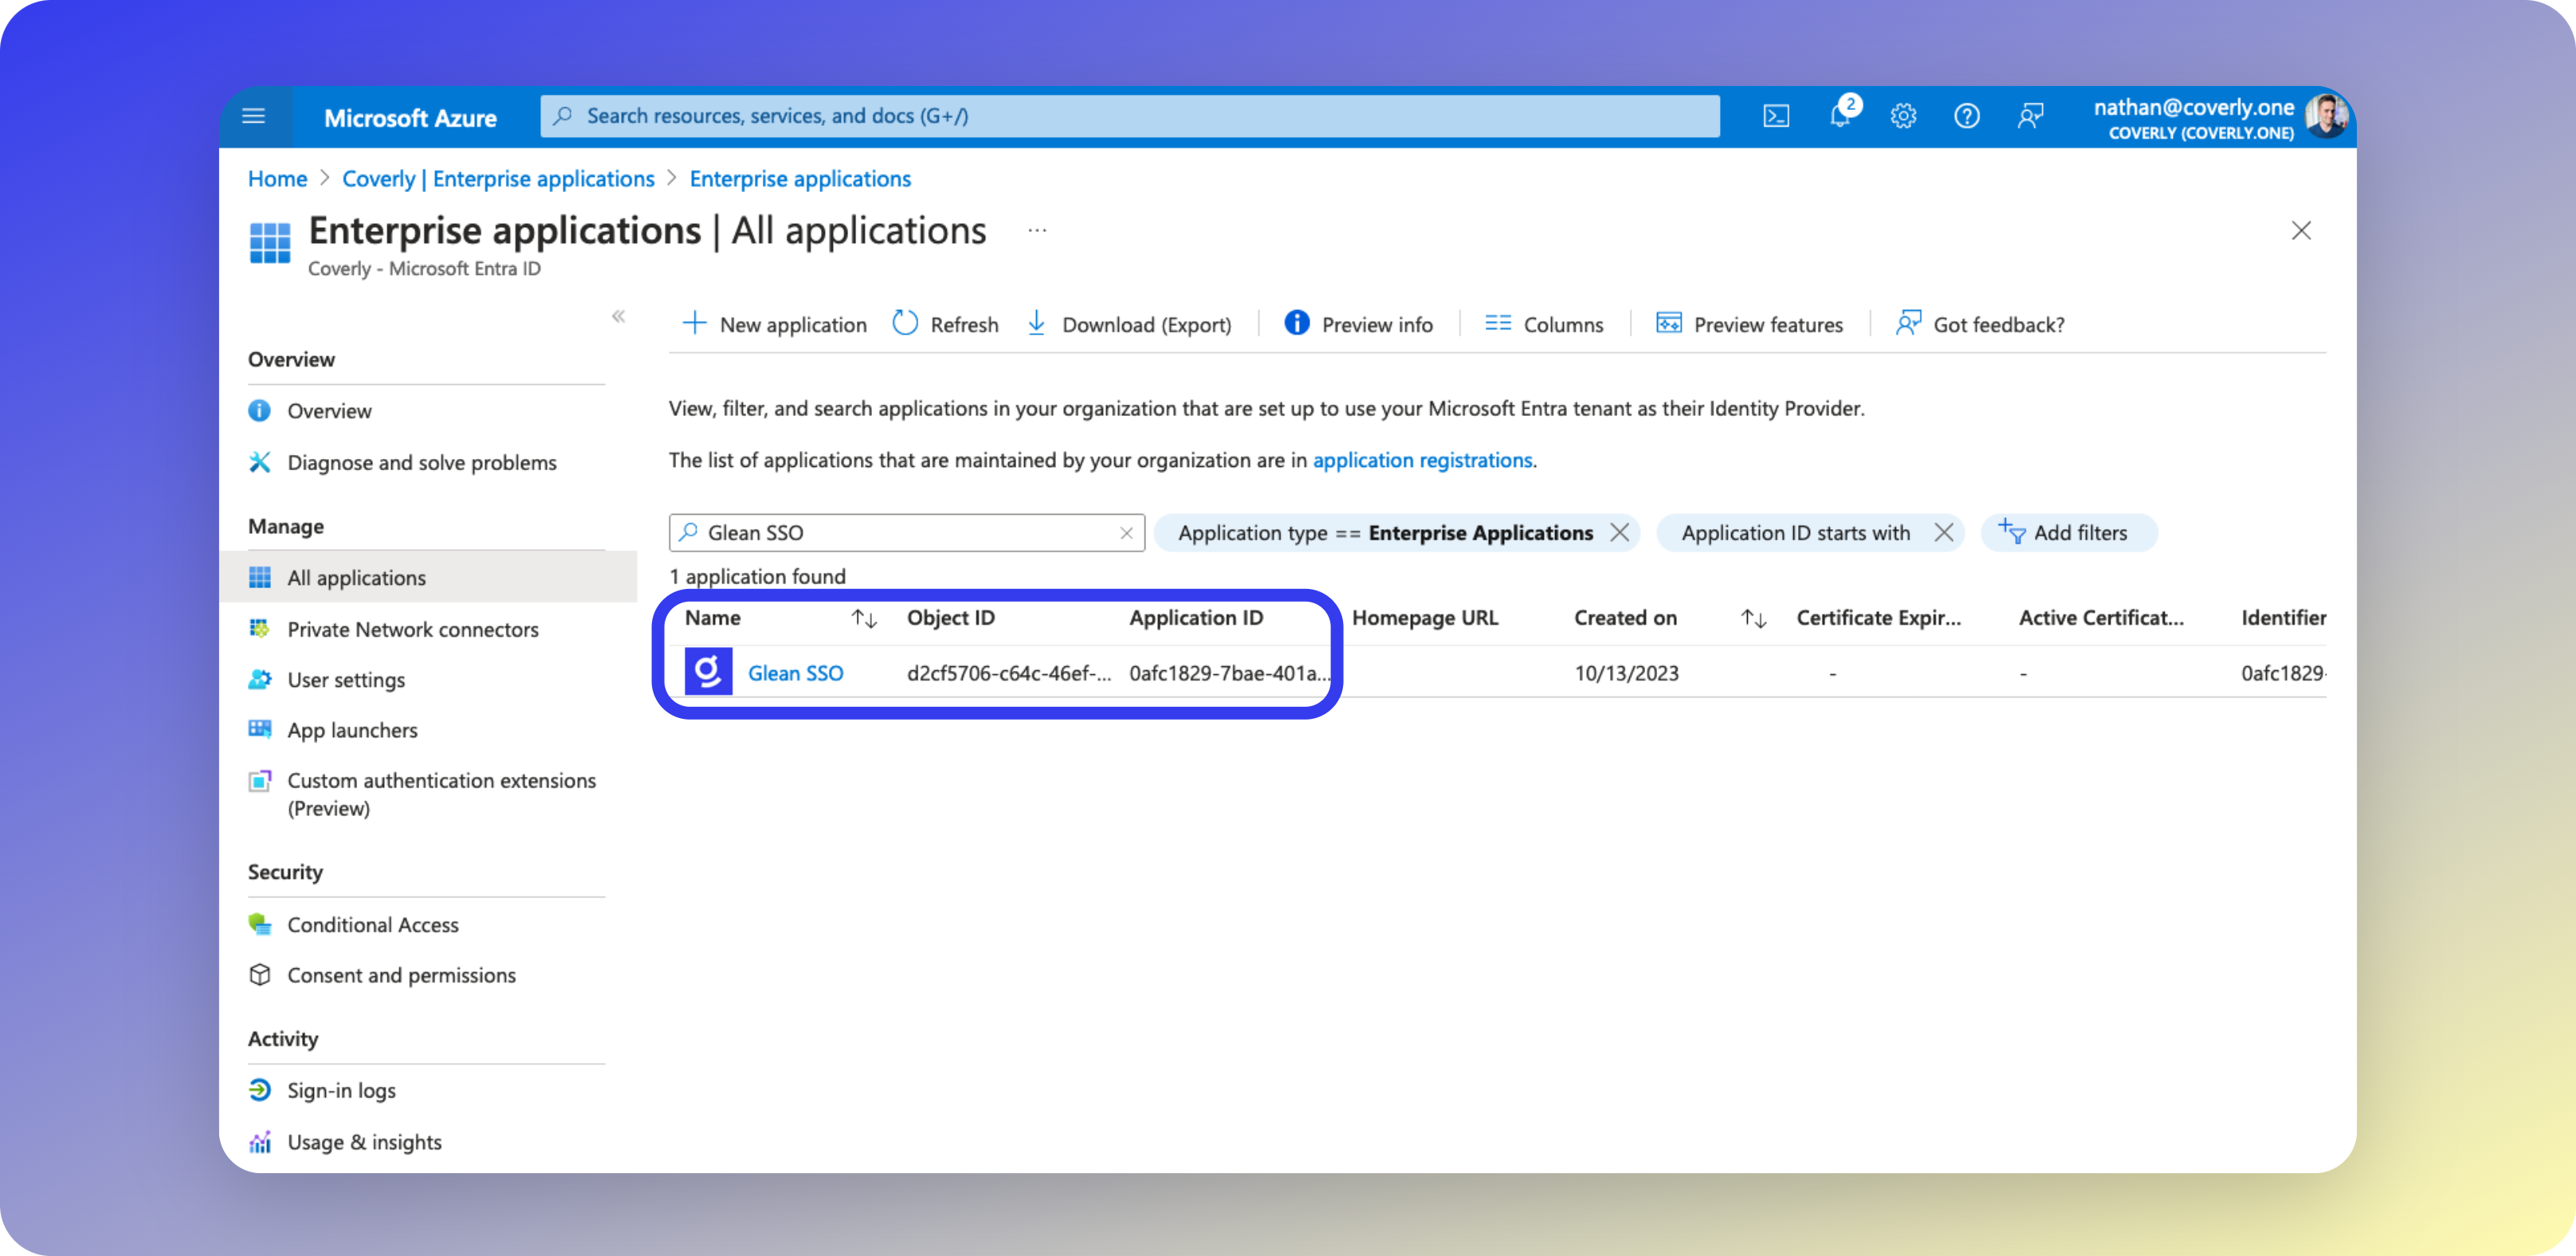Sort by the Name column arrows

864,619
